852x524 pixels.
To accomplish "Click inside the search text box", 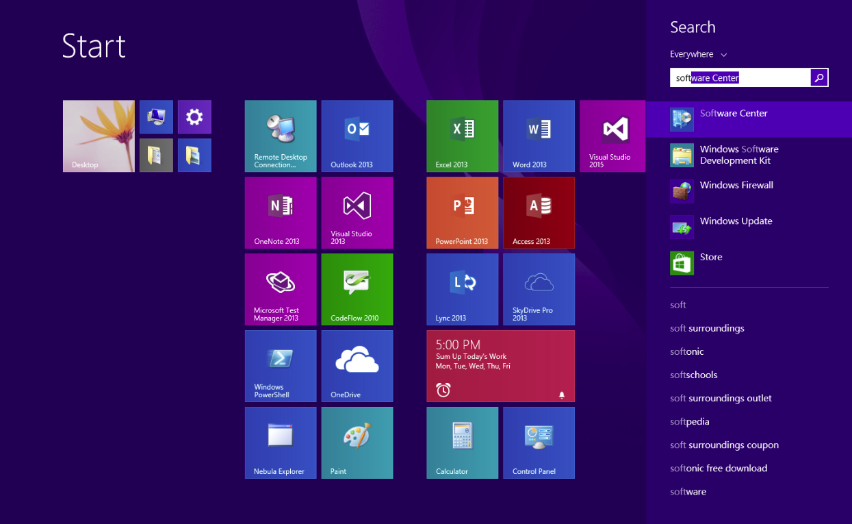I will pyautogui.click(x=740, y=78).
